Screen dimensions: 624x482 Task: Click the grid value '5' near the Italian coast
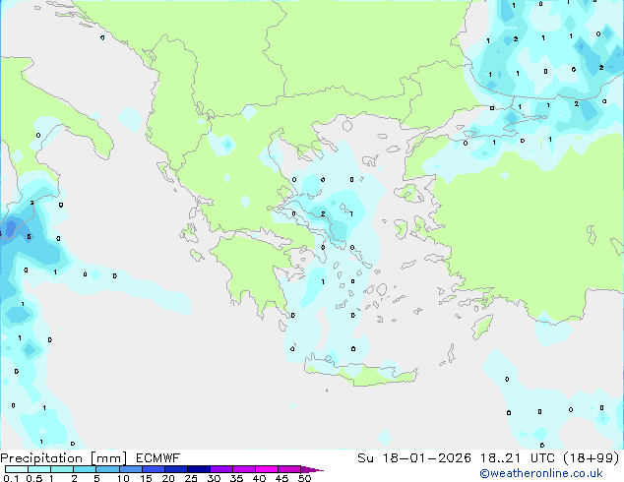[29, 237]
